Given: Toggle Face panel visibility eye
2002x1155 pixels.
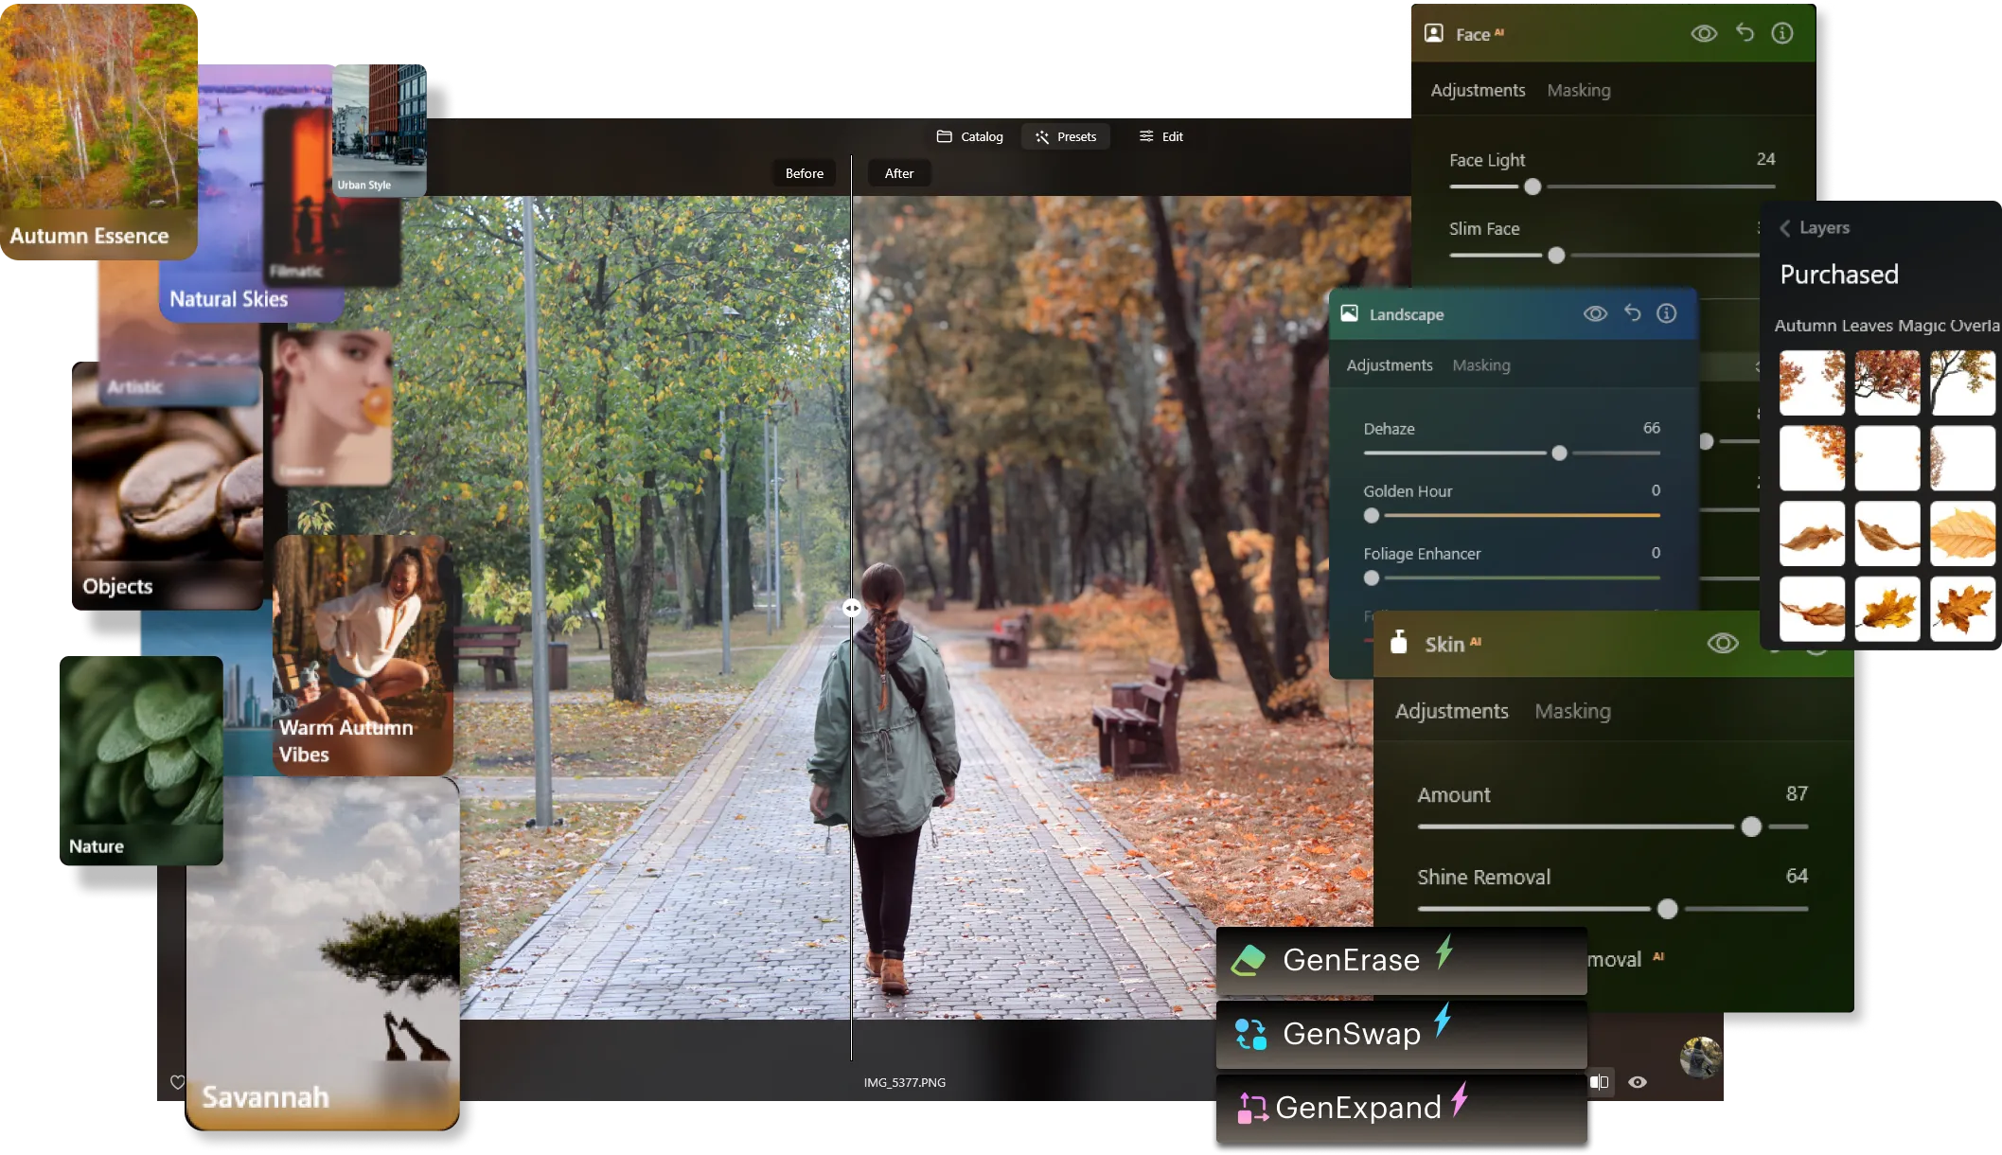Looking at the screenshot, I should 1704,33.
